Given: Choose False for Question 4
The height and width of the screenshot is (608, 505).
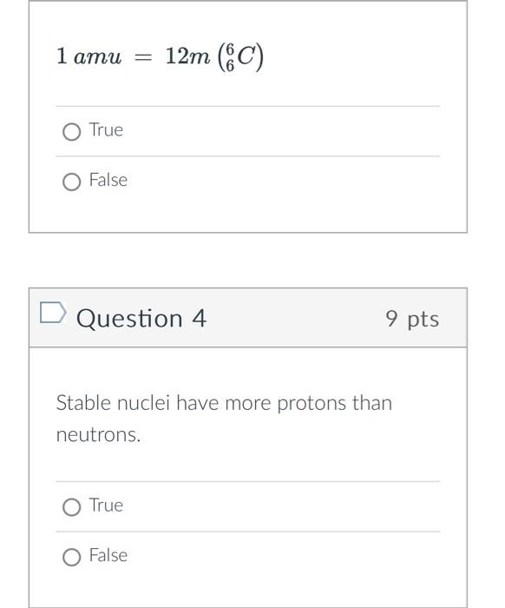Looking at the screenshot, I should pyautogui.click(x=72, y=558).
